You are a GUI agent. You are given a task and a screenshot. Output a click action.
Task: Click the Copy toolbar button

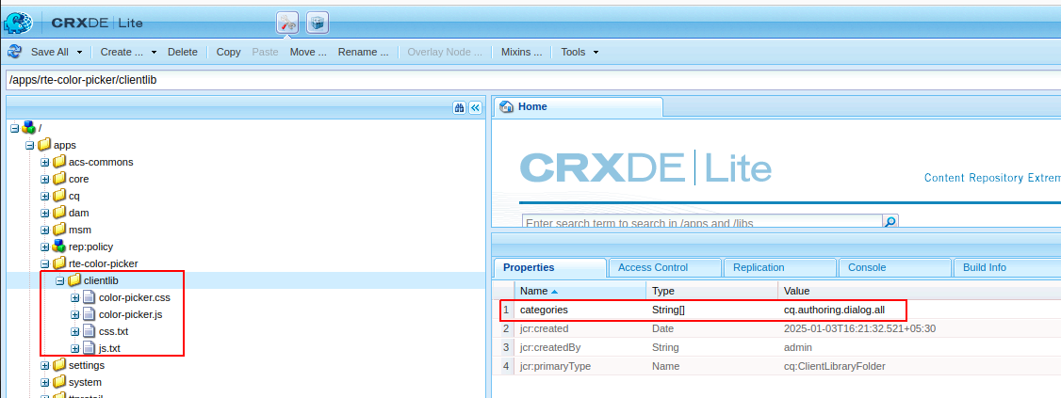point(229,52)
